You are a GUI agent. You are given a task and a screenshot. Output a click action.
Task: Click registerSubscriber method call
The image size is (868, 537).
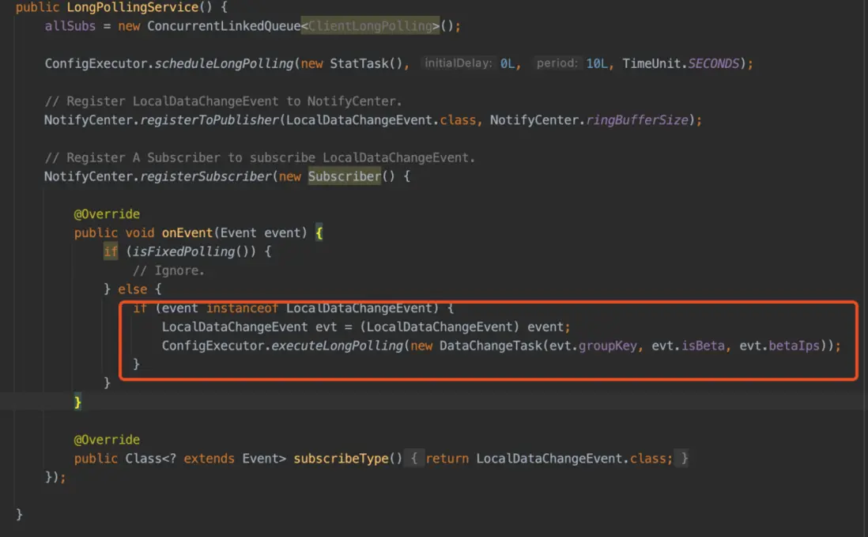point(206,176)
